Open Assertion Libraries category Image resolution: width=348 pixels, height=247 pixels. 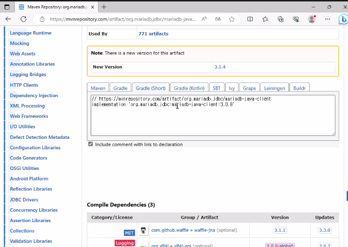(30, 221)
